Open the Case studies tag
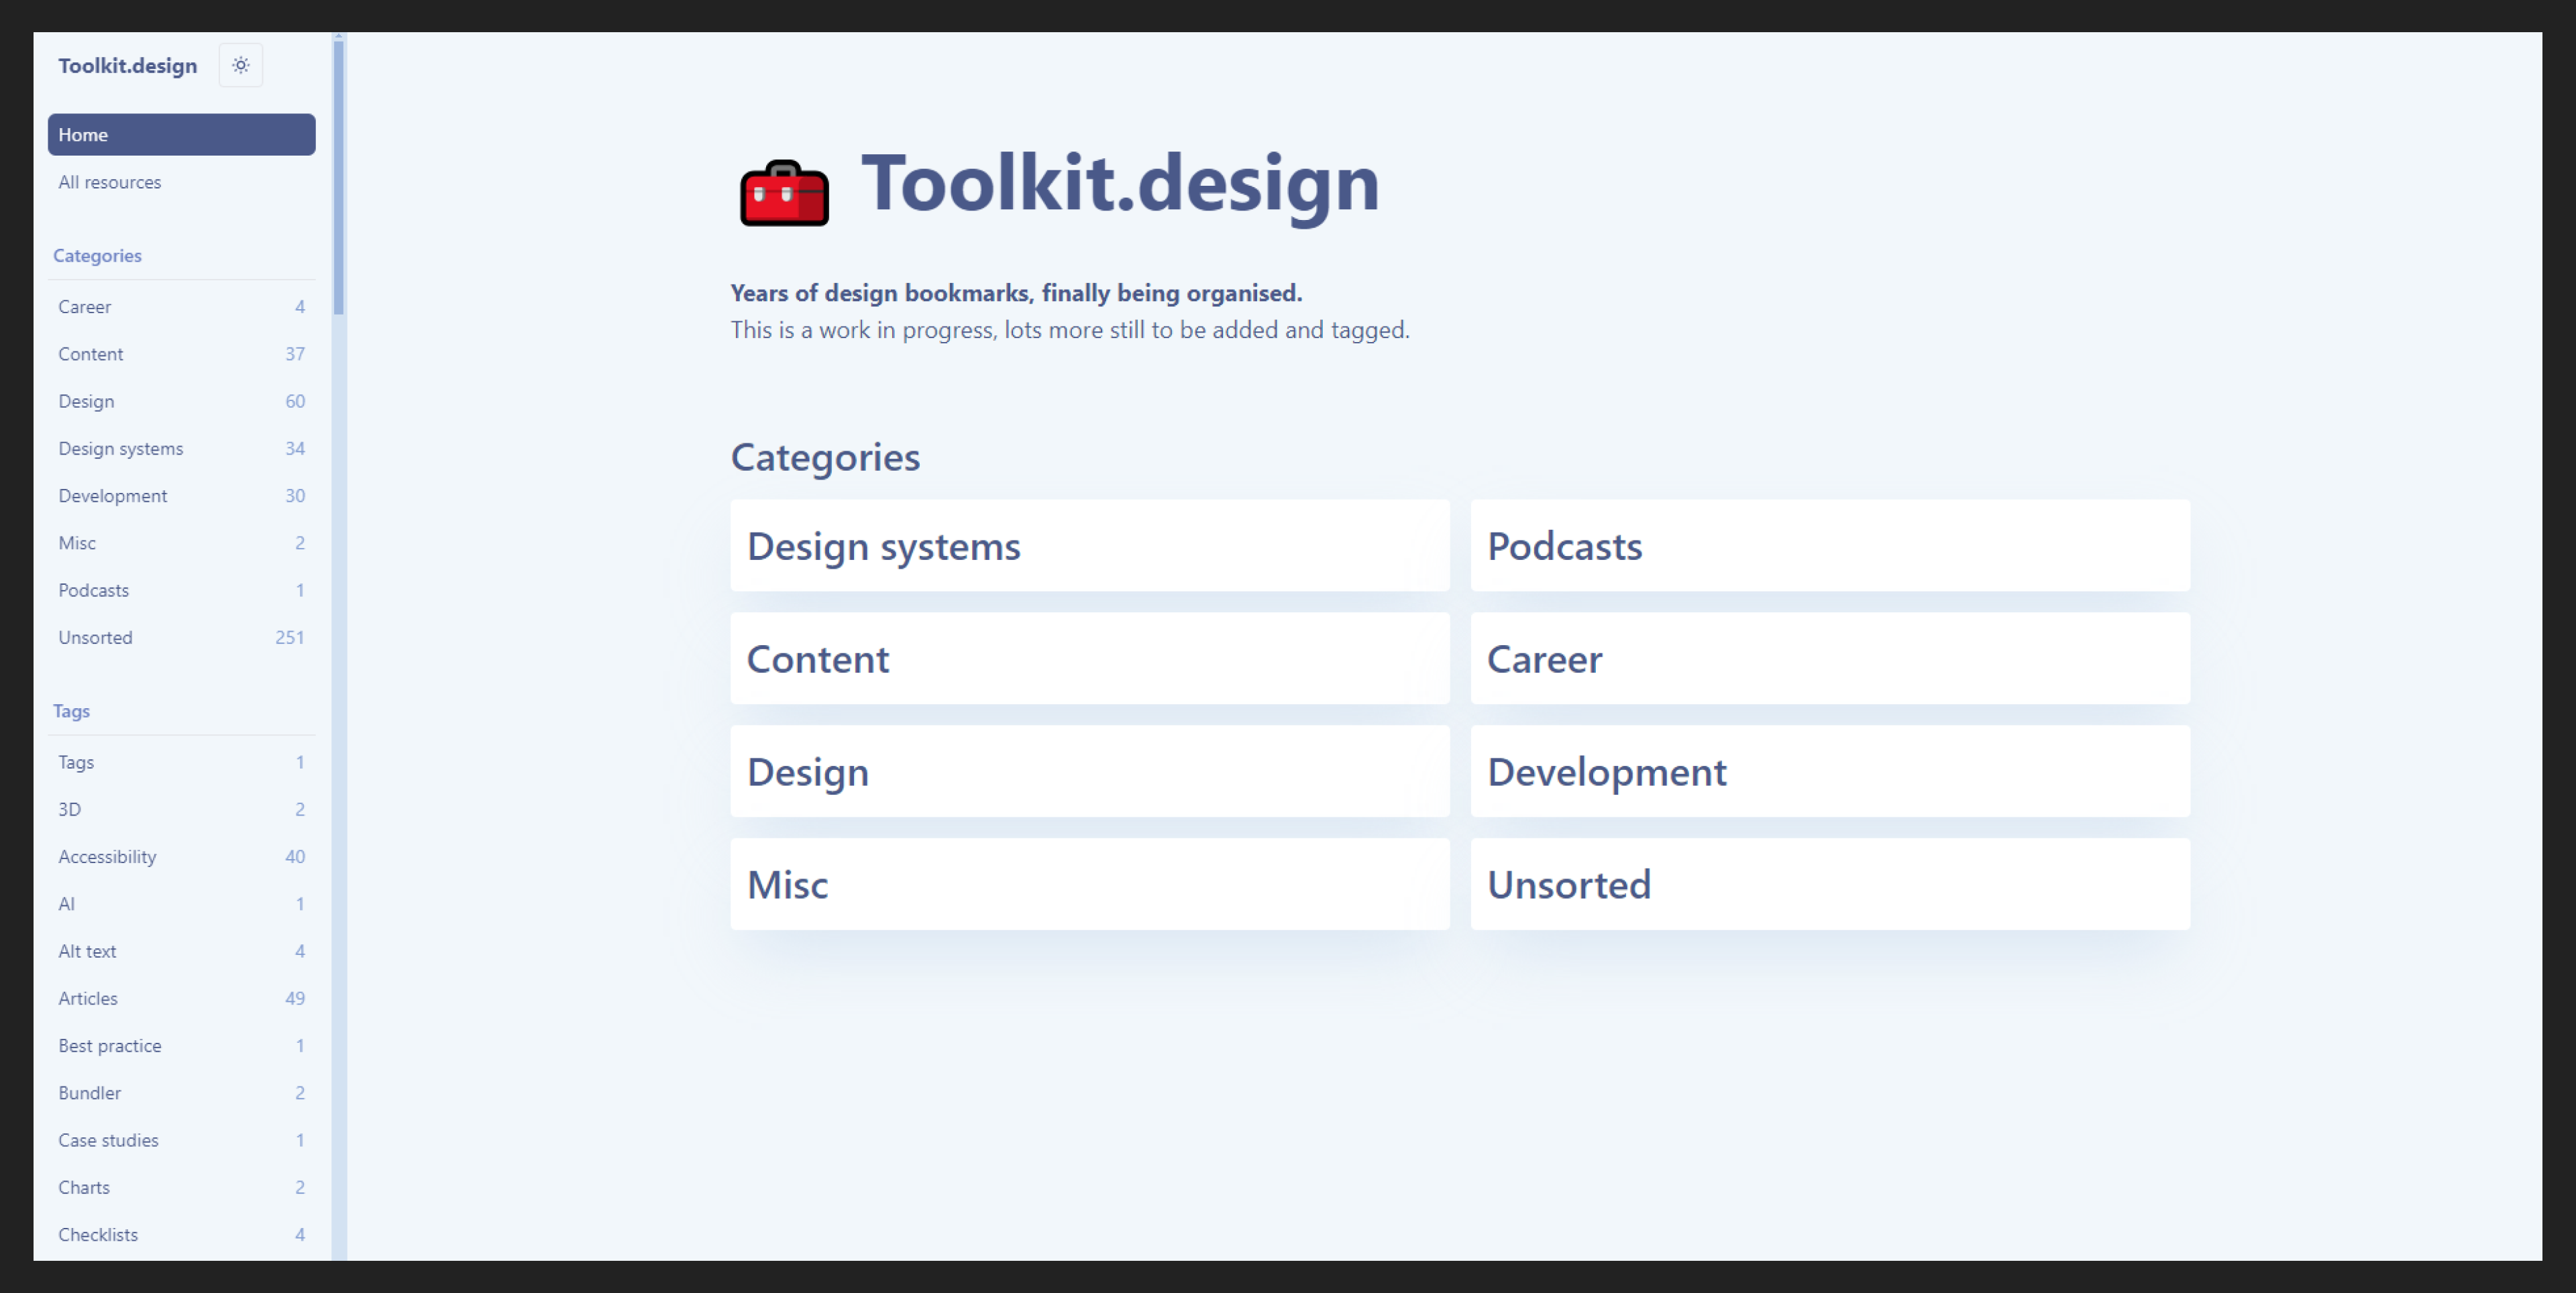Image resolution: width=2576 pixels, height=1293 pixels. [180, 1140]
